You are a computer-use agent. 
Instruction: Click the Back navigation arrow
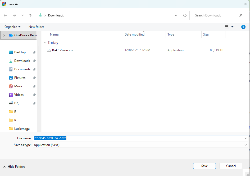6,15
